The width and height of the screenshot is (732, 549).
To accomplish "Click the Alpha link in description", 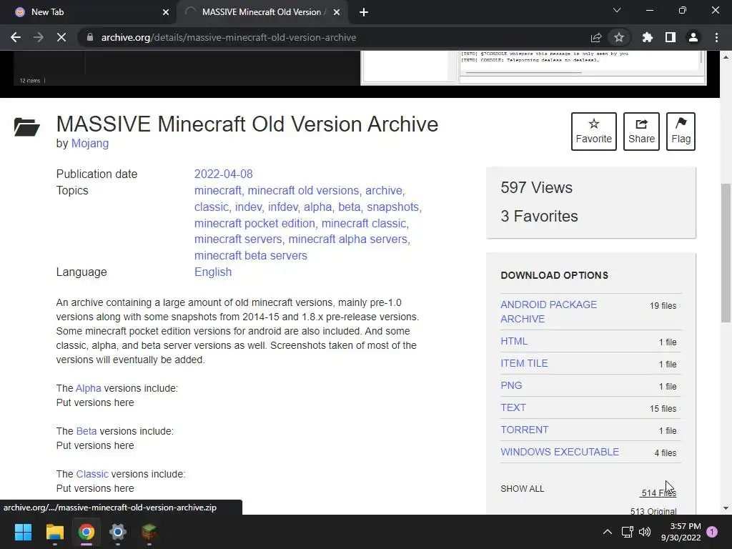I will coord(88,388).
